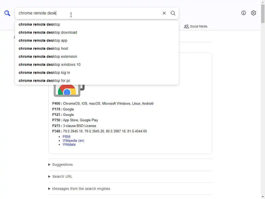Viewport: 265px width, 199px height.
Task: Choose suggestion 'chrome remote desktop for pc'
Action: [97, 81]
